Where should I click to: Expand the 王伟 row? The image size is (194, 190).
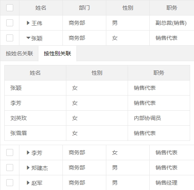[x=28, y=23]
